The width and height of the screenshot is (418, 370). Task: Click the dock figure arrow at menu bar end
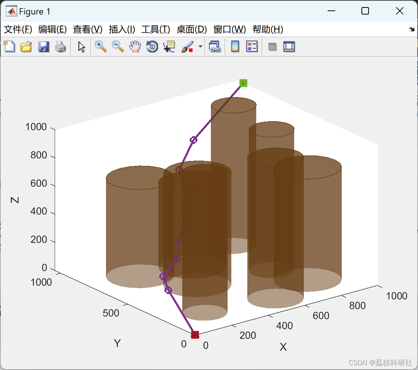[x=412, y=29]
